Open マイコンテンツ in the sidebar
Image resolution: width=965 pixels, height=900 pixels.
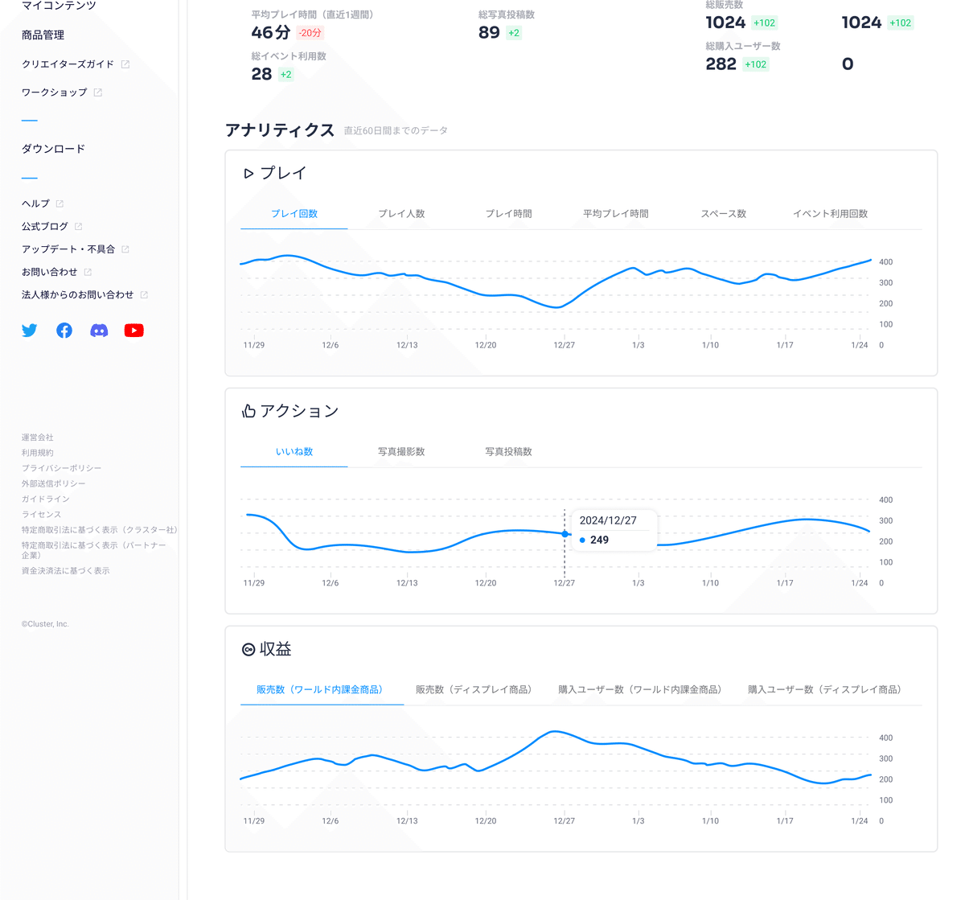click(x=59, y=6)
